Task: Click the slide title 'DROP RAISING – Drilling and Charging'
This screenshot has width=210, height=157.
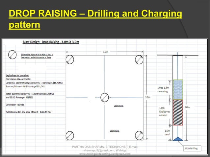Action: pyautogui.click(x=95, y=13)
